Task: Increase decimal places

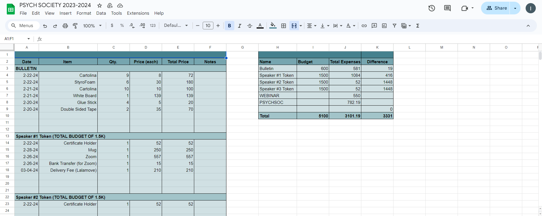Action: pos(142,26)
